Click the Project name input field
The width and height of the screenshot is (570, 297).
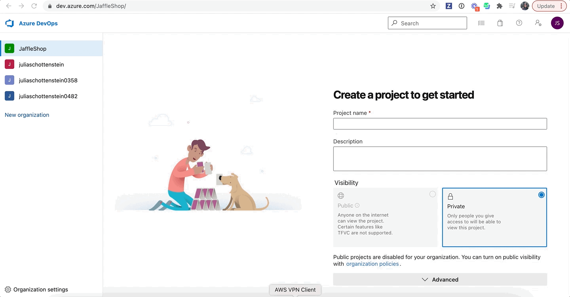[x=440, y=124]
